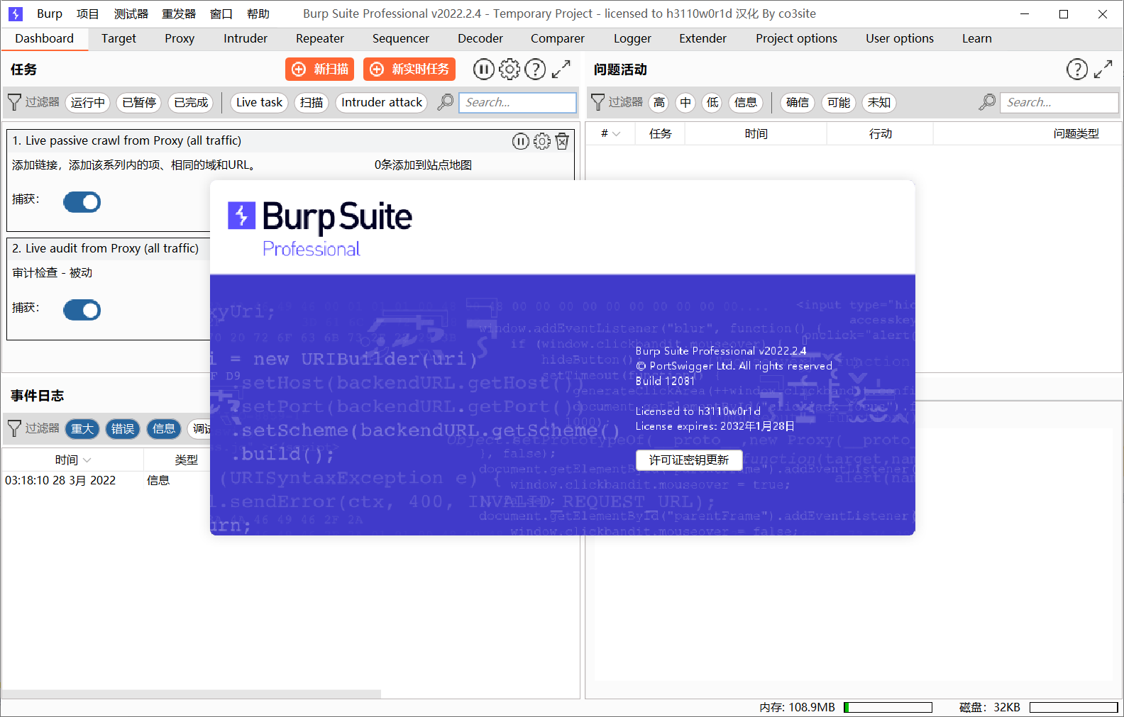
Task: Click the memory usage bar in status bar
Action: point(888,707)
